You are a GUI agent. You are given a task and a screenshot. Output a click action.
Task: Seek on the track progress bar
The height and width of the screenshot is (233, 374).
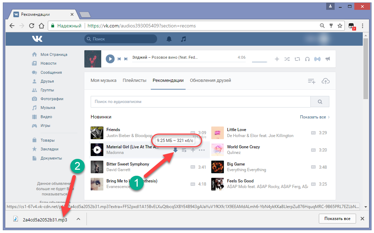click(x=189, y=62)
